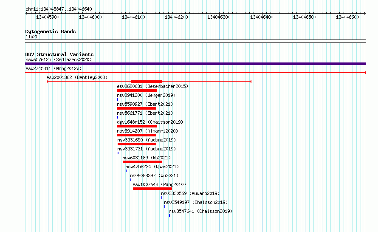This screenshot has height=232, width=378.
Task: Open nsv5590927 (Ebert2021) variant label
Action: pos(145,104)
